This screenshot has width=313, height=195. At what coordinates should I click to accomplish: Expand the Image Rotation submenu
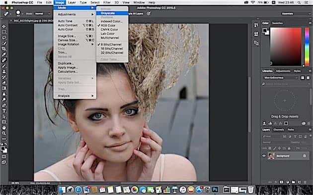(x=75, y=45)
